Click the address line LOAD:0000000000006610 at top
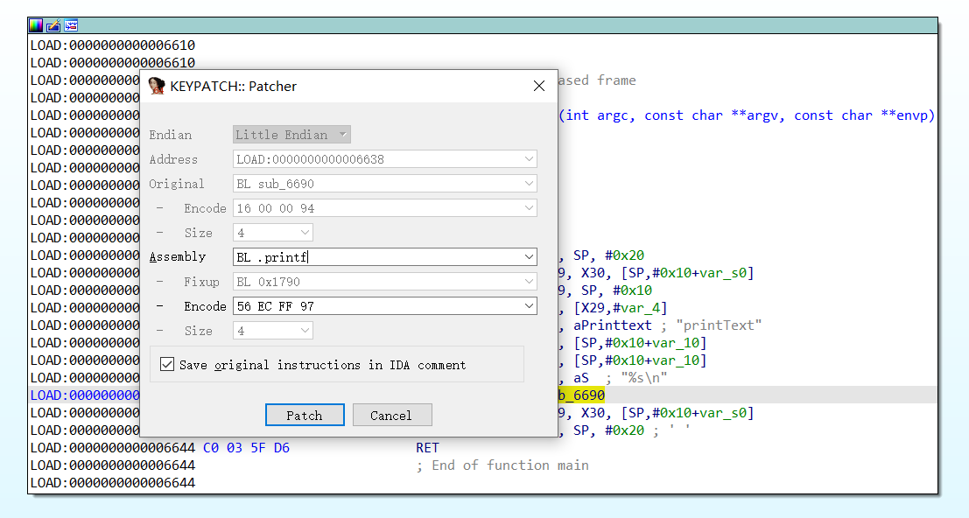 (112, 45)
